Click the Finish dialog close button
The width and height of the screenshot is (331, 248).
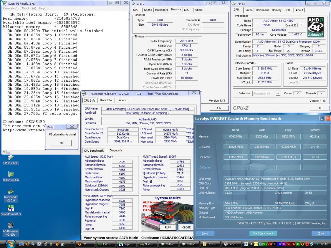point(72,127)
